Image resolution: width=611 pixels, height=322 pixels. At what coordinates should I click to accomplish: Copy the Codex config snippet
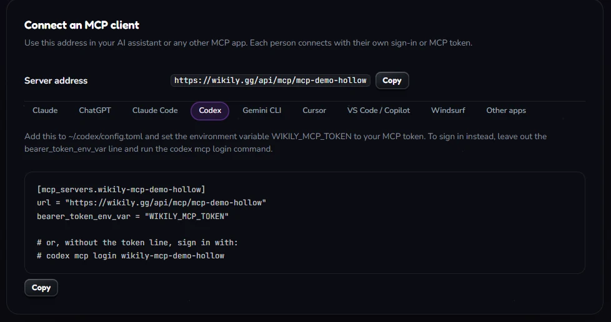pos(41,288)
